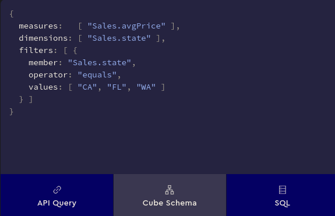
Task: Click the dimensions key in the code
Action: (43, 38)
